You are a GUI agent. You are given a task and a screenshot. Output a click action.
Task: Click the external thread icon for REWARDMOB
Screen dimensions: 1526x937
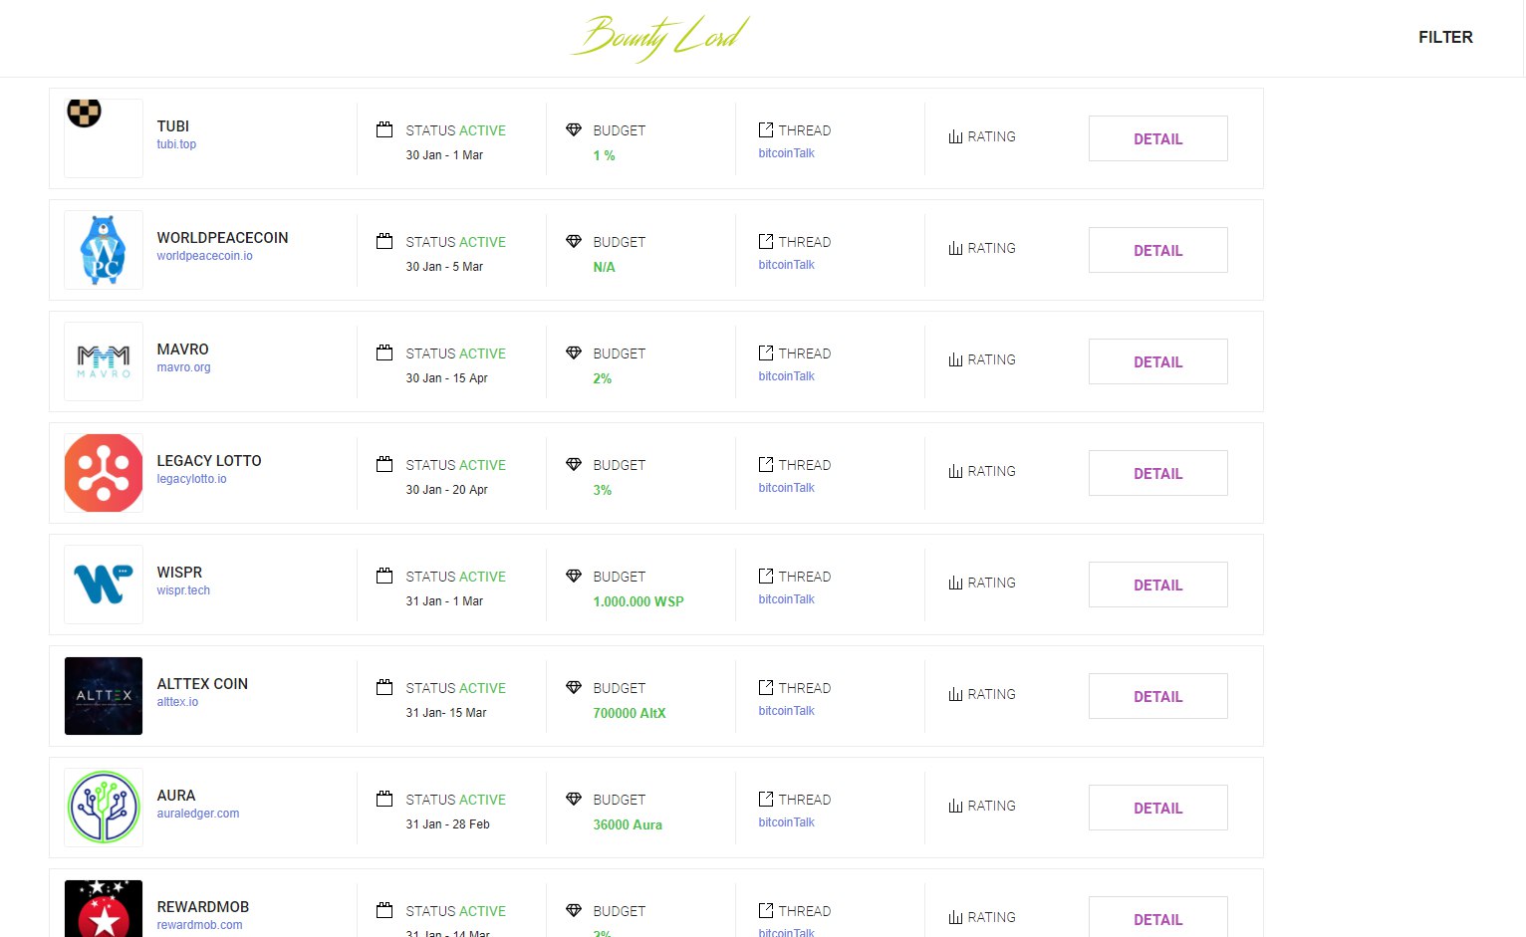click(766, 910)
